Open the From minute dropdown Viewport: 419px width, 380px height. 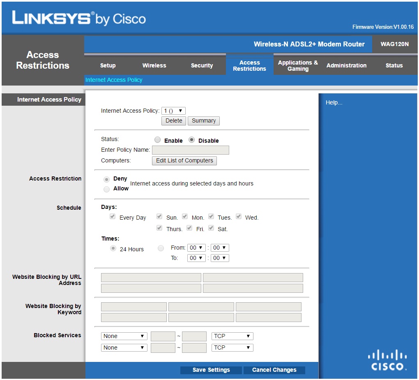(x=220, y=248)
